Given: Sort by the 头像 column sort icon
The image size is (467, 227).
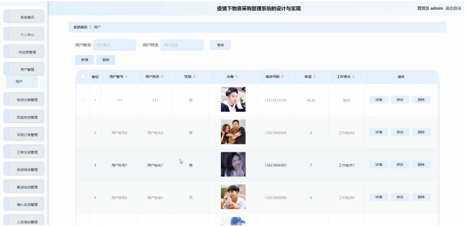Looking at the screenshot, I should pyautogui.click(x=237, y=77).
